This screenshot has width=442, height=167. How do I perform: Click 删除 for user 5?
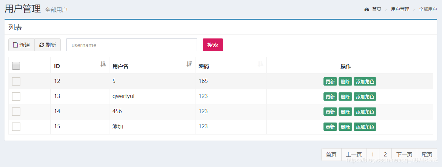click(x=345, y=81)
